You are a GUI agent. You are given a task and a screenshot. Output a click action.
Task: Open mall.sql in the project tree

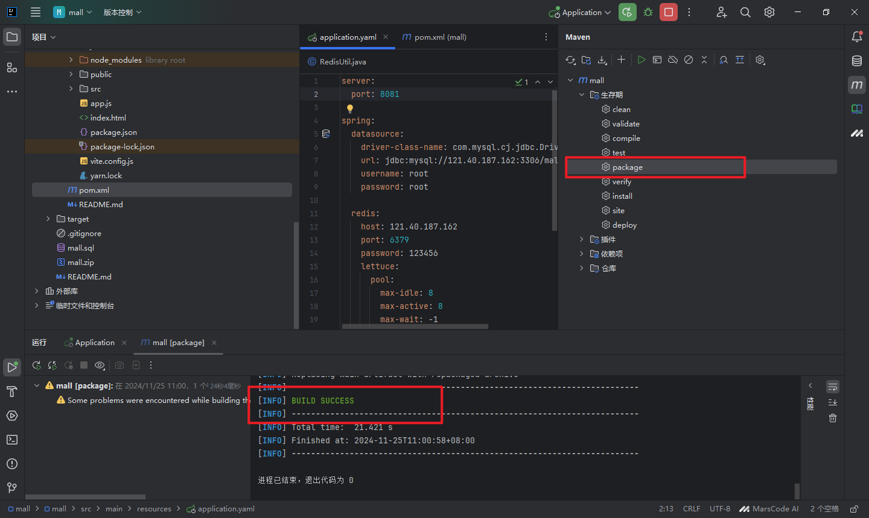[x=80, y=248]
